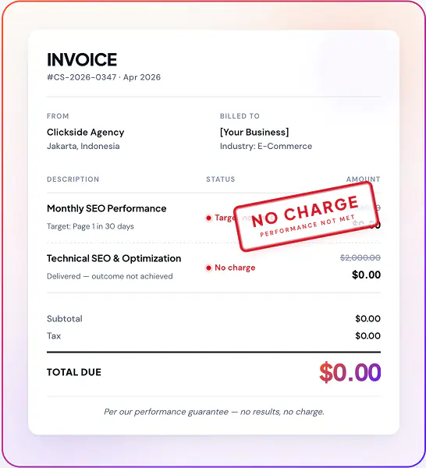Viewport: 426px width, 468px height.
Task: Click the struck-through $2,000.00 amount
Action: pos(360,257)
